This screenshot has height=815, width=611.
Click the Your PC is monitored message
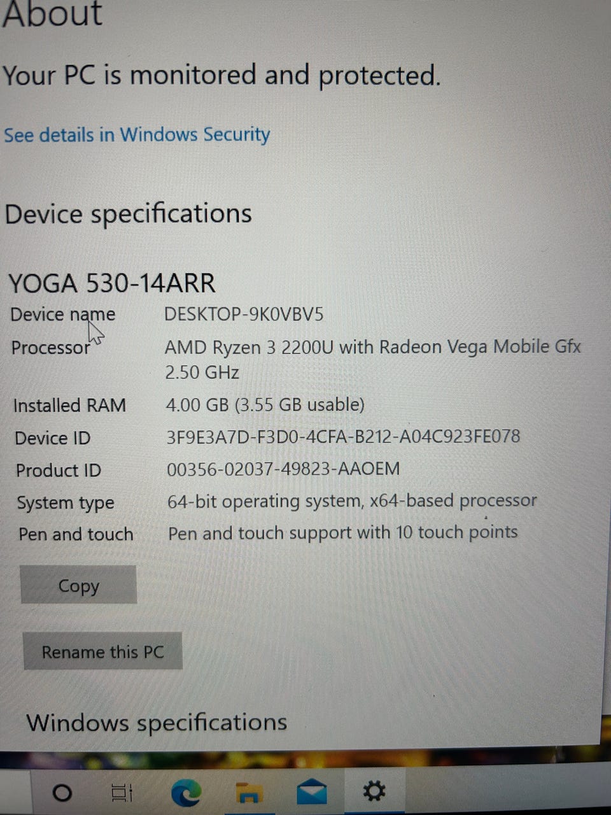(221, 76)
